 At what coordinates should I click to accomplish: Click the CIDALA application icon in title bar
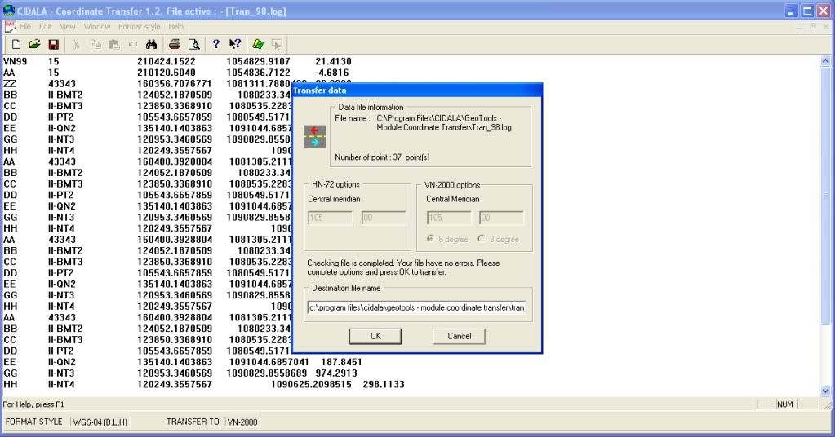[8, 11]
